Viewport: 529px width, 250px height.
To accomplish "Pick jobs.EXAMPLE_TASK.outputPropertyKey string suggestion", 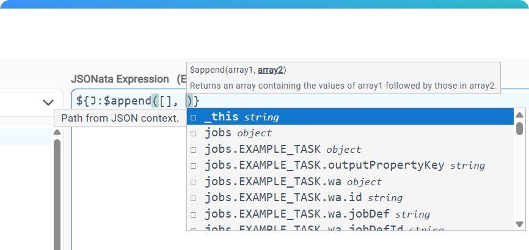I will click(x=350, y=166).
